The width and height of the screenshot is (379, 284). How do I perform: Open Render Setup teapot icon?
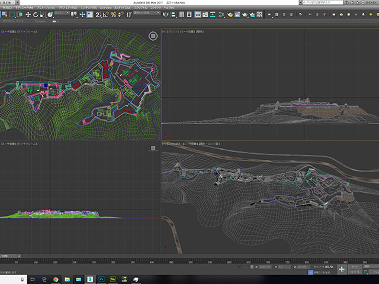(x=230, y=15)
